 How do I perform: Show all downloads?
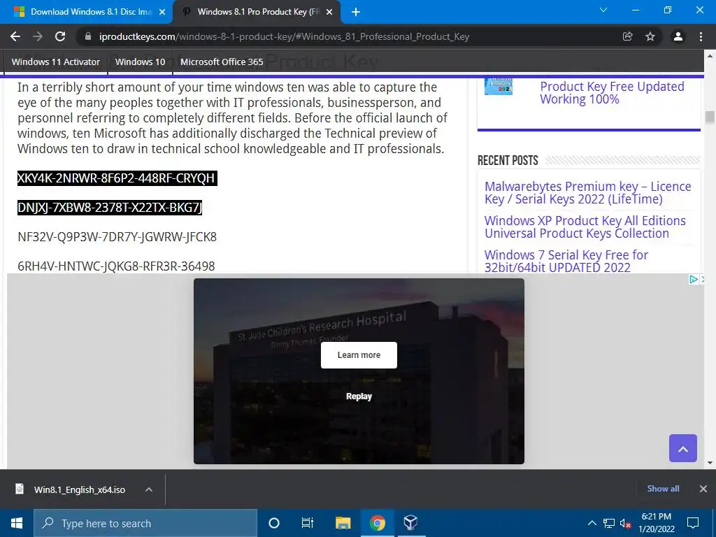[x=663, y=489]
